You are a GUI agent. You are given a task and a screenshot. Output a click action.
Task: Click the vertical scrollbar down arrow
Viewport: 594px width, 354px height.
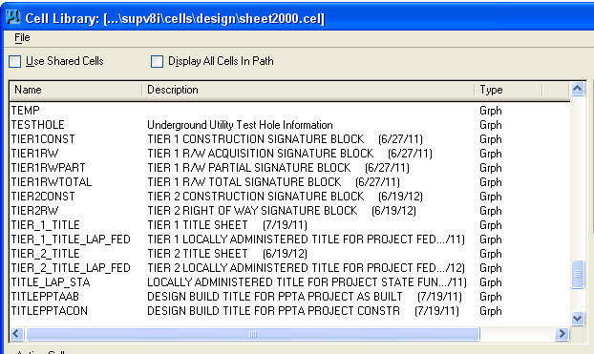click(578, 318)
